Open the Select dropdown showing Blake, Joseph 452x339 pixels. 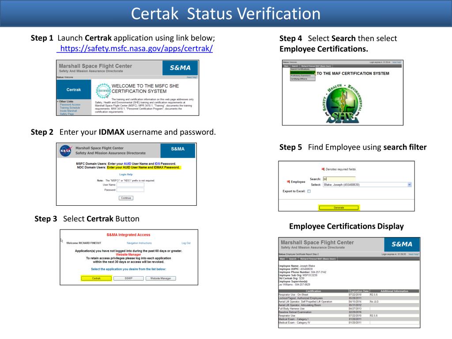[367, 185]
